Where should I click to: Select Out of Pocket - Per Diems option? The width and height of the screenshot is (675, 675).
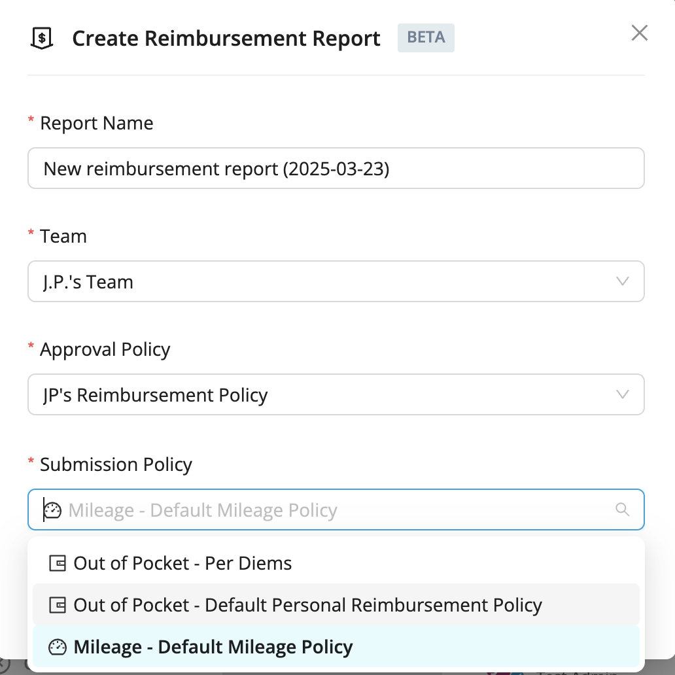(336, 563)
